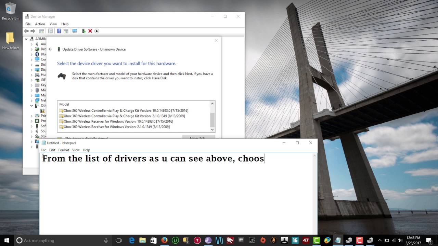The width and height of the screenshot is (438, 246).
Task: Open the File menu in Notepad
Action: coord(43,150)
